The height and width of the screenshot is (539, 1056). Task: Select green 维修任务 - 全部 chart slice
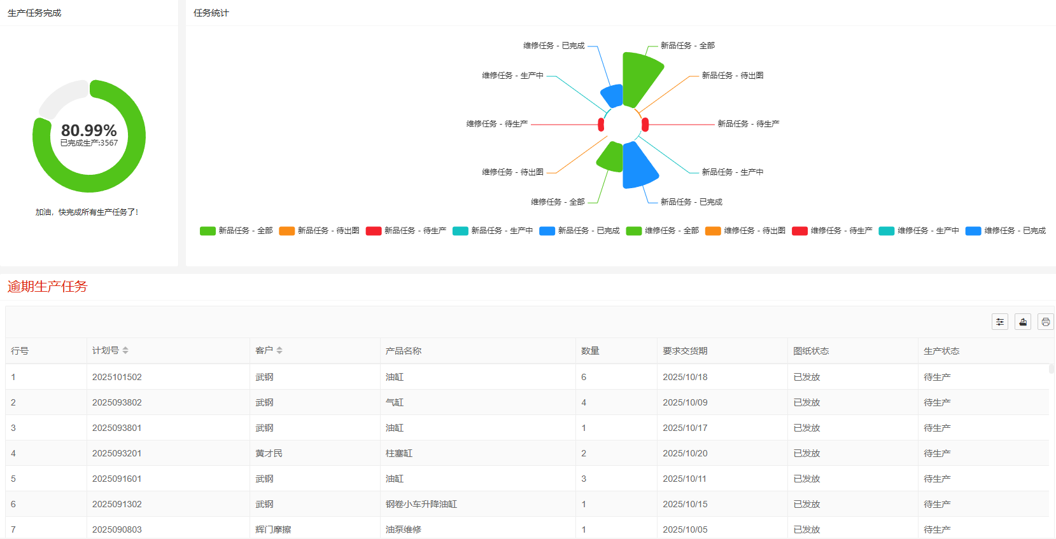point(612,157)
